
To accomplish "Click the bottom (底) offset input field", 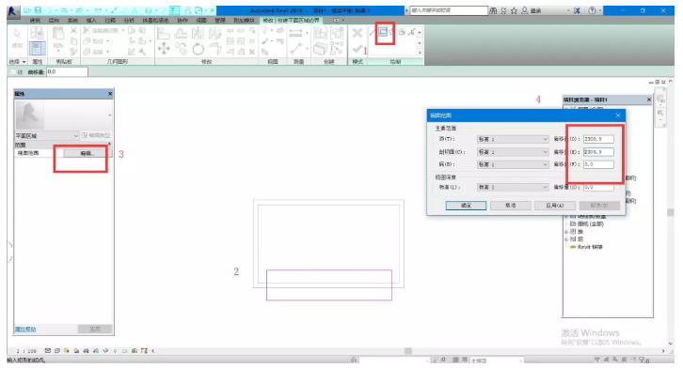I will click(598, 164).
